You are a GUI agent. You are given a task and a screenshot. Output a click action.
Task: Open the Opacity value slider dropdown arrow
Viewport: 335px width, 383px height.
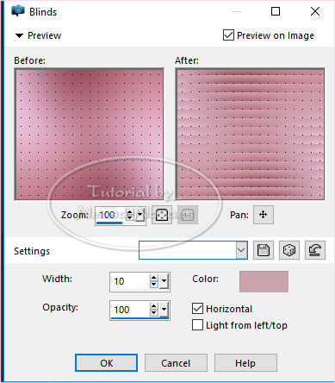(x=164, y=310)
